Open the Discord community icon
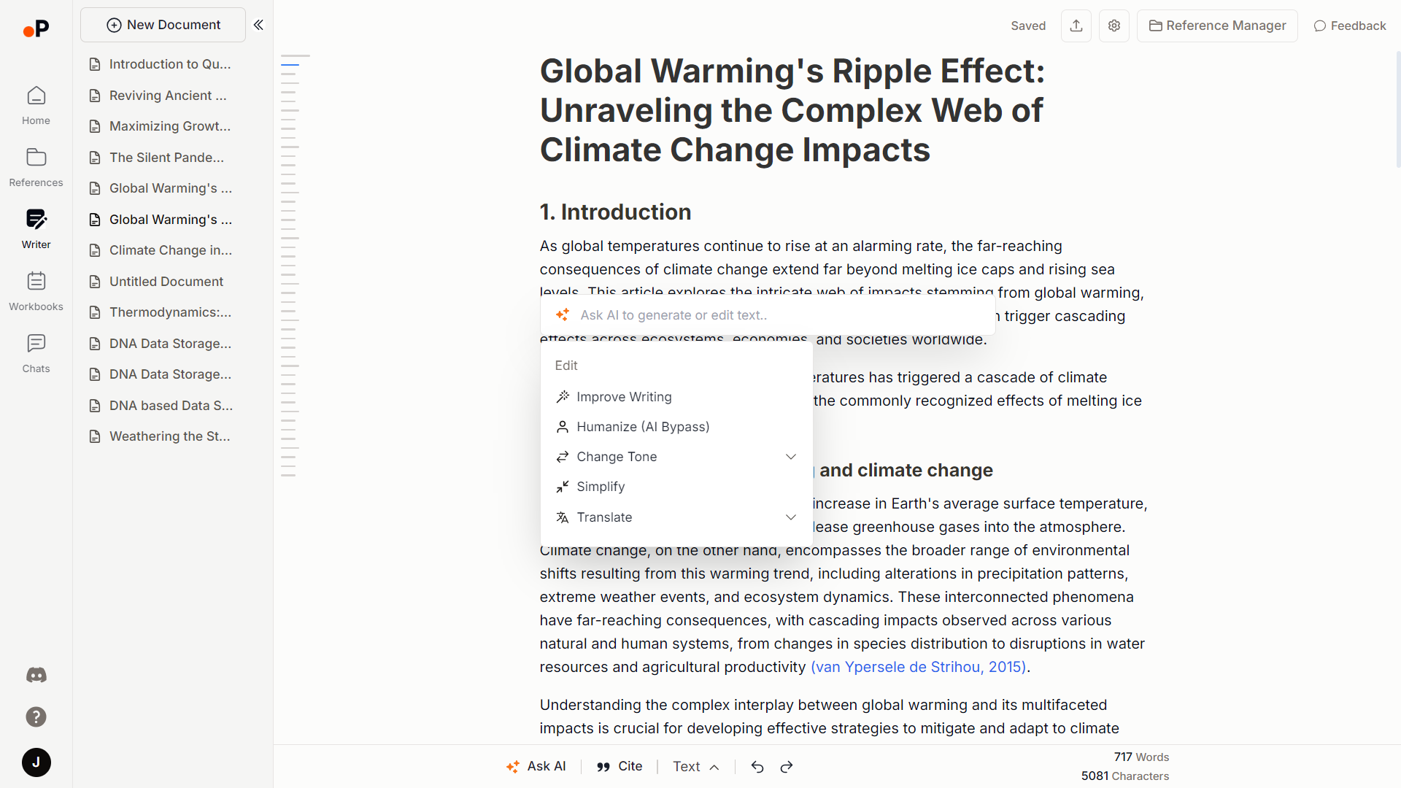Image resolution: width=1401 pixels, height=788 pixels. (36, 675)
